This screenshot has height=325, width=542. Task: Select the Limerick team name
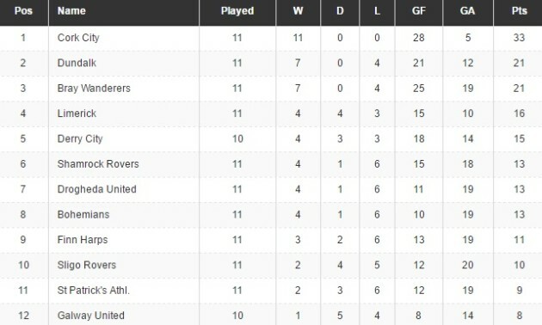coord(77,113)
